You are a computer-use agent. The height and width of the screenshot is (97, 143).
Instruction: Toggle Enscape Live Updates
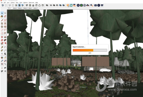coord(71,5)
